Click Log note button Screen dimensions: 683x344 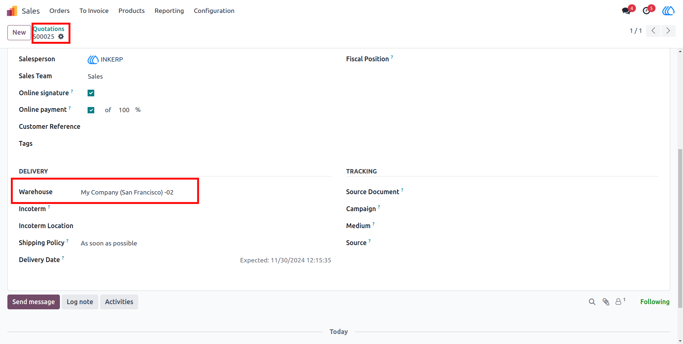(x=80, y=302)
